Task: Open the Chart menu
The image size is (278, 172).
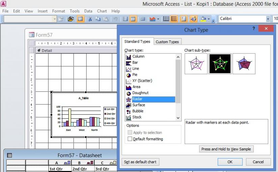Action: click(x=102, y=11)
